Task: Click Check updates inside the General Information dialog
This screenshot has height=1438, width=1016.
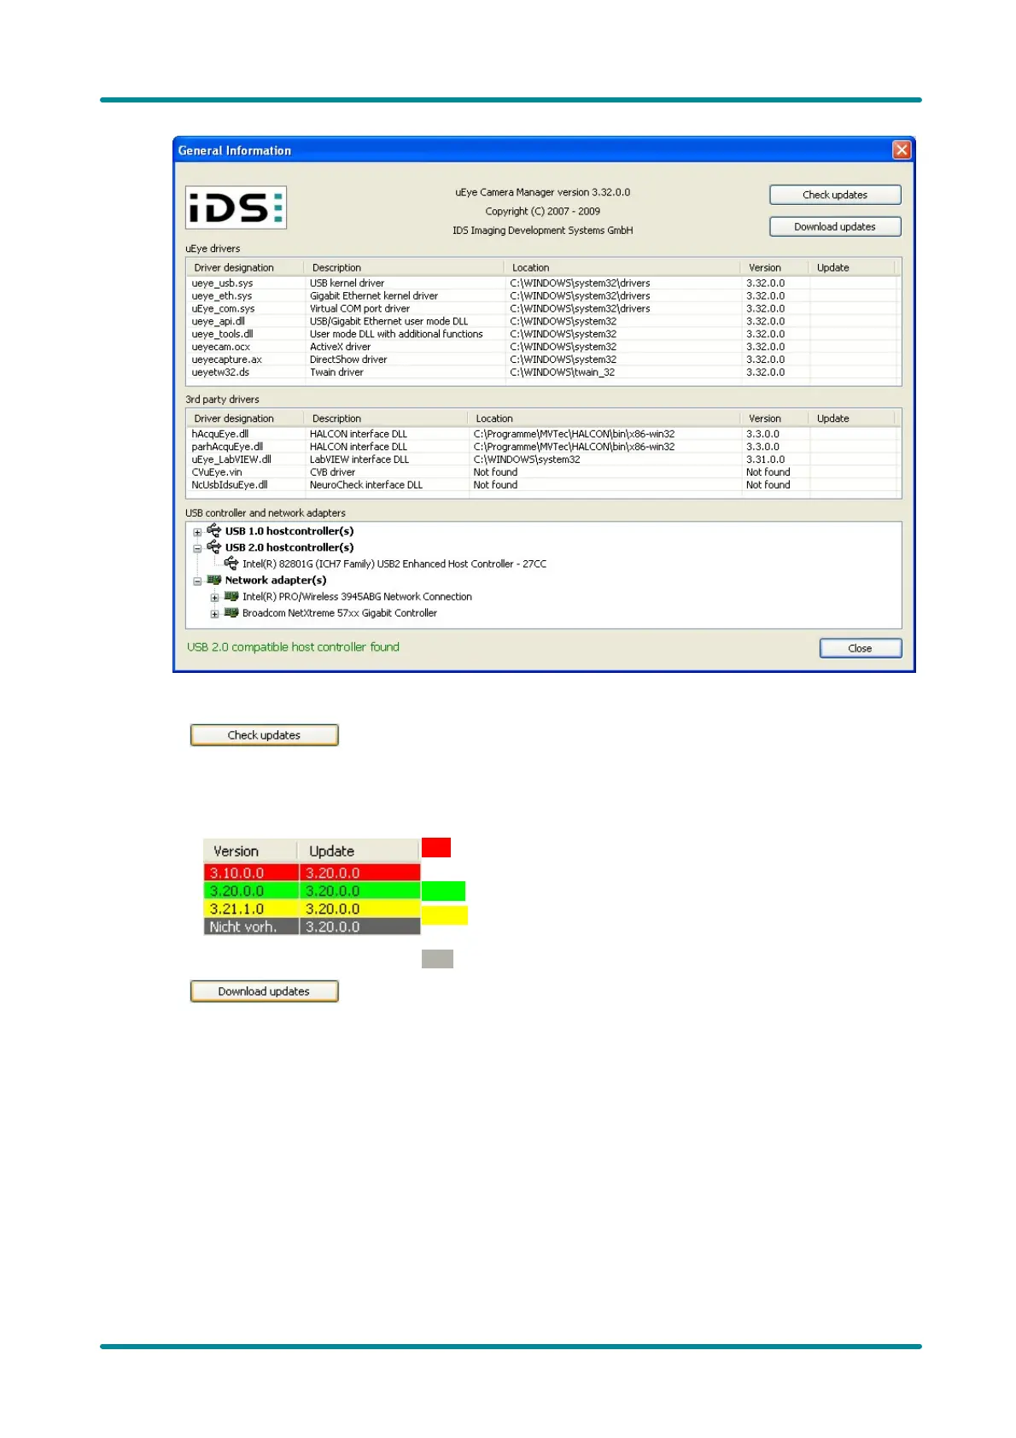Action: [835, 195]
